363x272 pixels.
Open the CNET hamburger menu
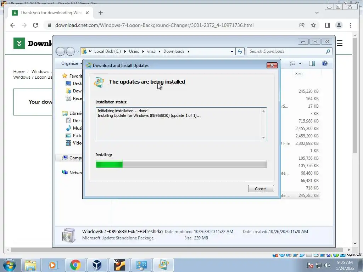(x=339, y=43)
